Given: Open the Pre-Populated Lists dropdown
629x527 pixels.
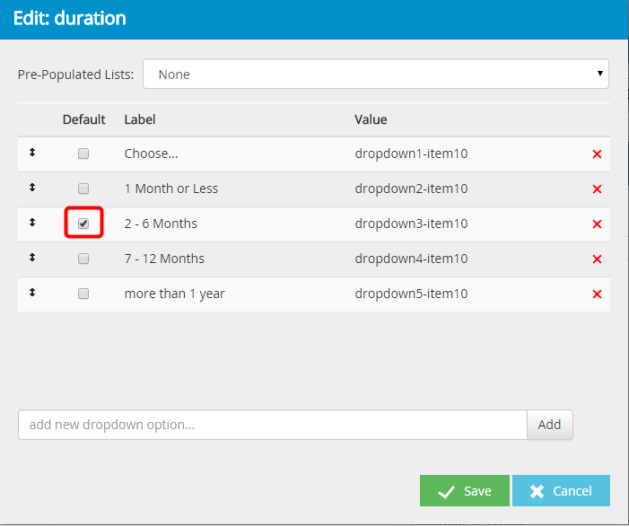Looking at the screenshot, I should (375, 75).
